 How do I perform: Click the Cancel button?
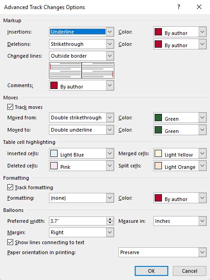(190, 271)
